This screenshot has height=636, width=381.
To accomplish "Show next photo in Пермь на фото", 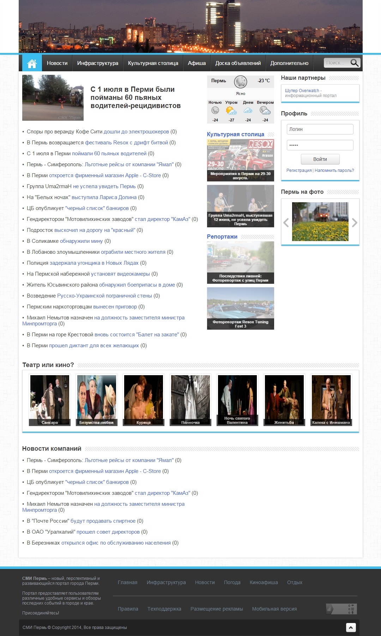I will [x=355, y=222].
